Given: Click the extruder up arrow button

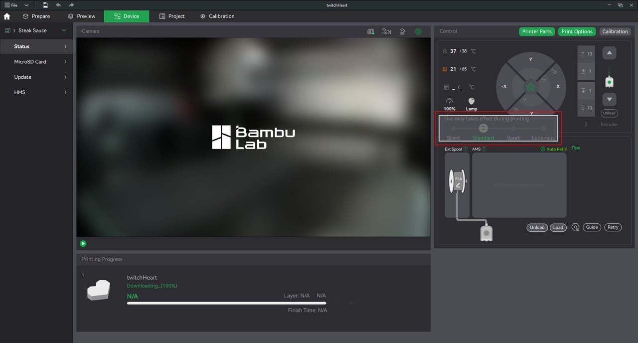Looking at the screenshot, I should point(609,53).
